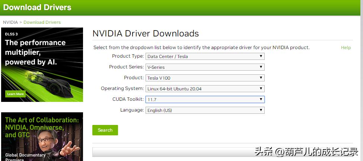Expand the CUDA Toolkit dropdown showing 11.7
This screenshot has height=161, width=363.
click(x=205, y=100)
